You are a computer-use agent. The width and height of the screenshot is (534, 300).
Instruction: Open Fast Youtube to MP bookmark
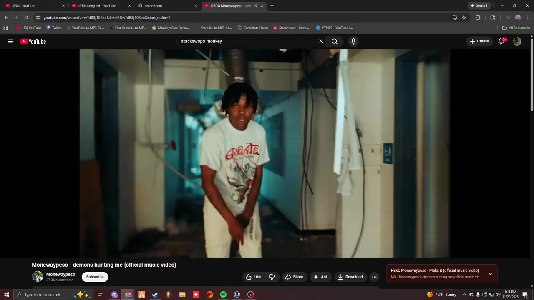click(128, 28)
